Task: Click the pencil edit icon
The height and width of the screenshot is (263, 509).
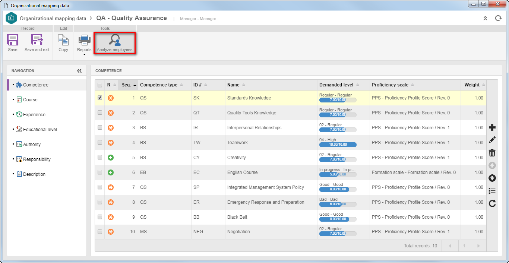Action: tap(492, 140)
